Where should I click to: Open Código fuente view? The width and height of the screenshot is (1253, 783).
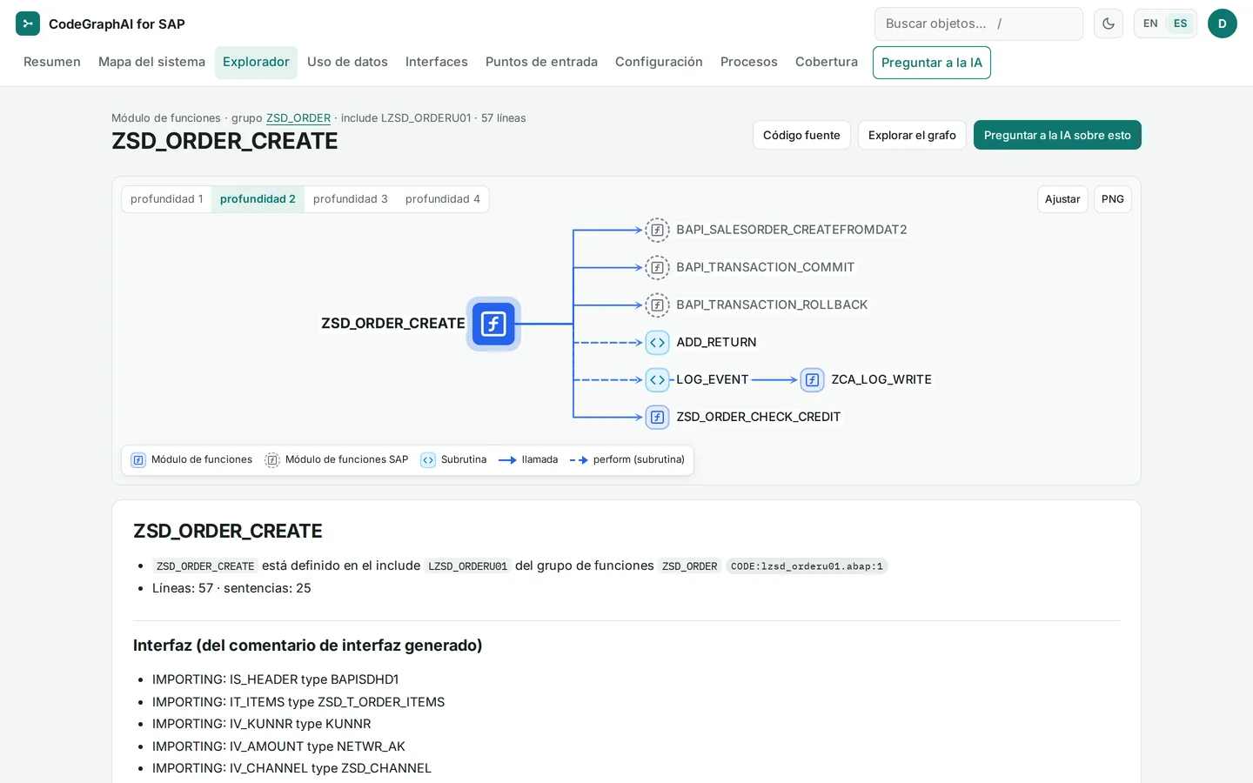801,135
